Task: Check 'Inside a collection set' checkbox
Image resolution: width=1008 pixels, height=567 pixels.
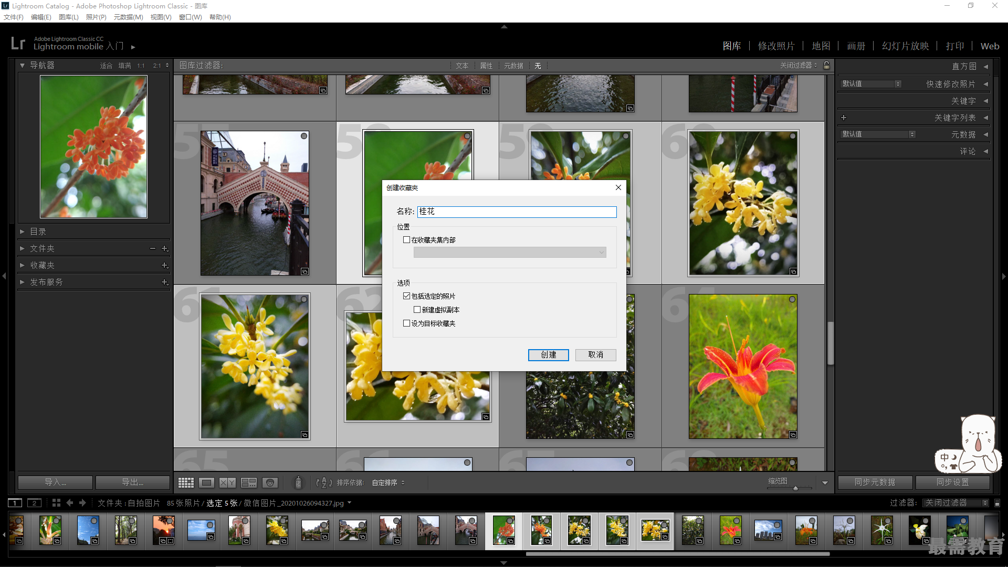Action: (406, 240)
